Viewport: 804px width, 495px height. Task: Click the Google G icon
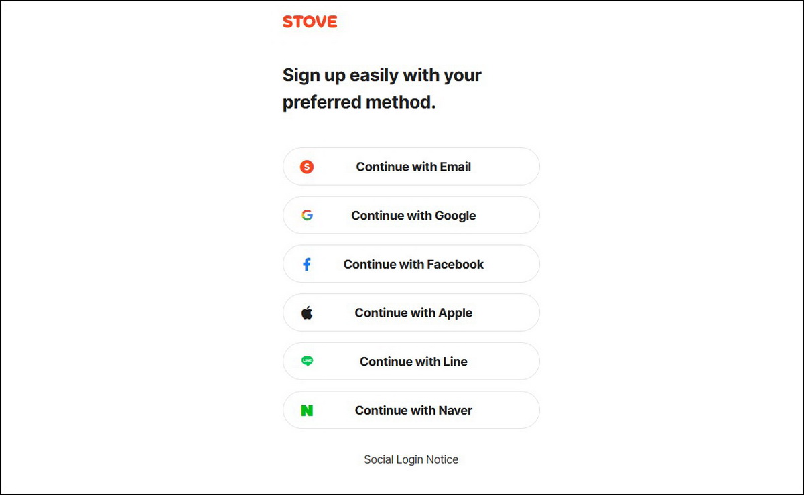click(307, 216)
